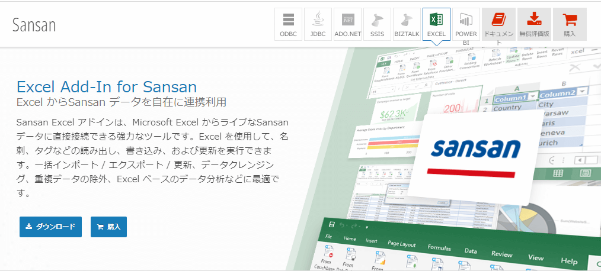Click the red 購入 cart button
The image size is (601, 271).
[x=570, y=24]
